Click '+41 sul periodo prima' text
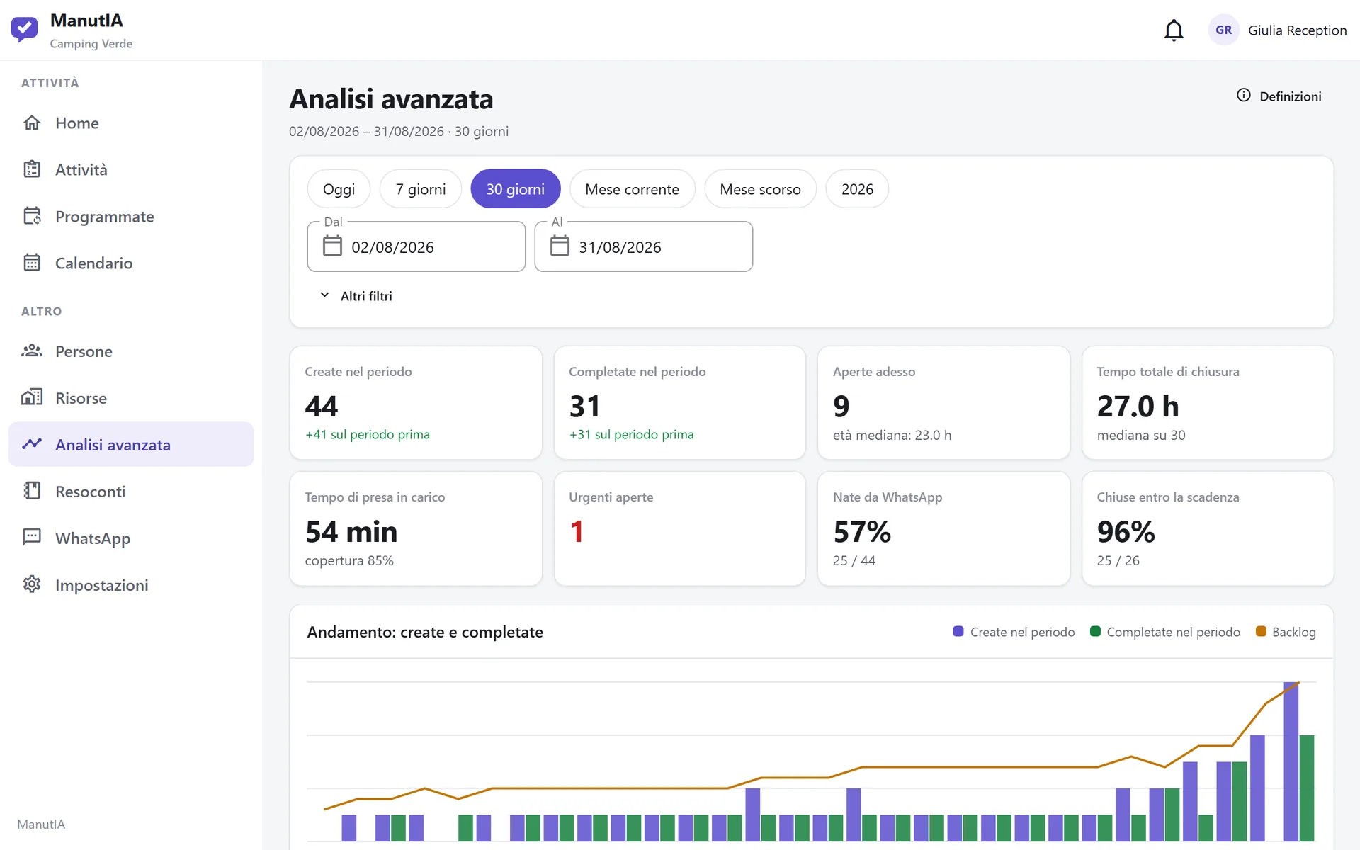This screenshot has width=1360, height=850. point(368,434)
